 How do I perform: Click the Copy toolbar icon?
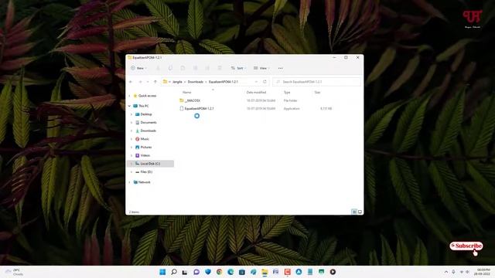170,68
